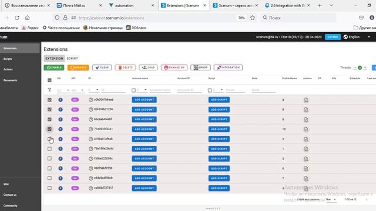Click the green Threads count indicator
Image resolution: width=376 pixels, height=211 pixels.
[x=360, y=68]
